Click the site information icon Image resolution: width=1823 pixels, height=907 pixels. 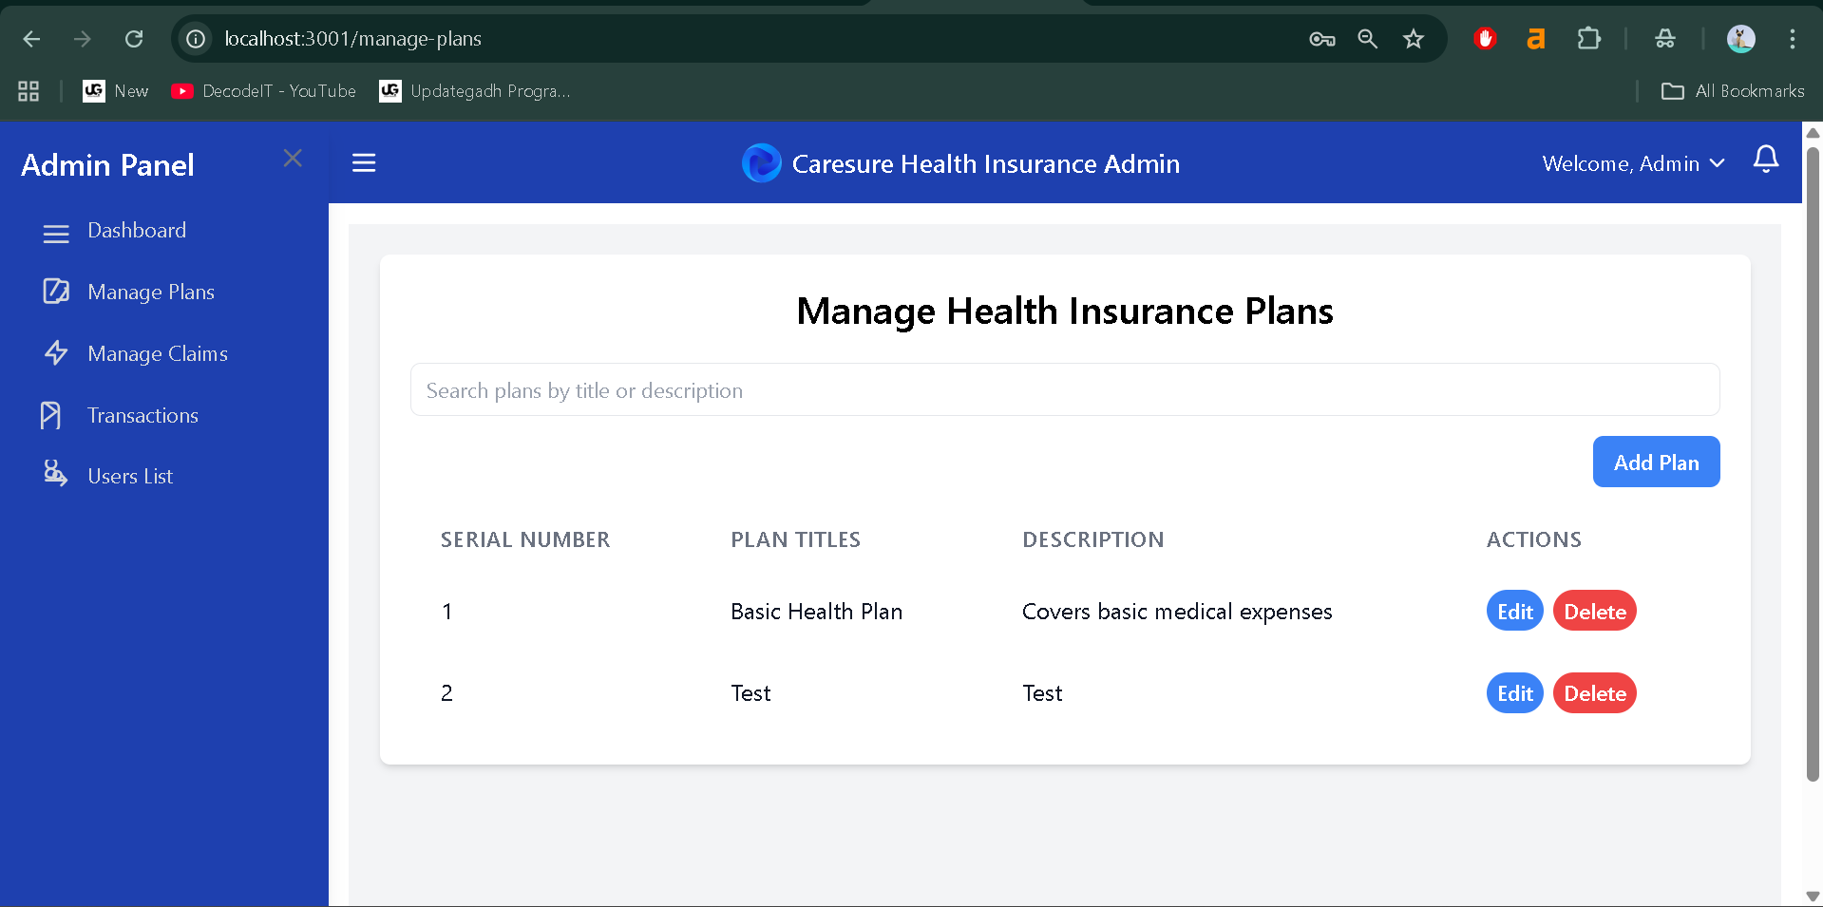196,39
